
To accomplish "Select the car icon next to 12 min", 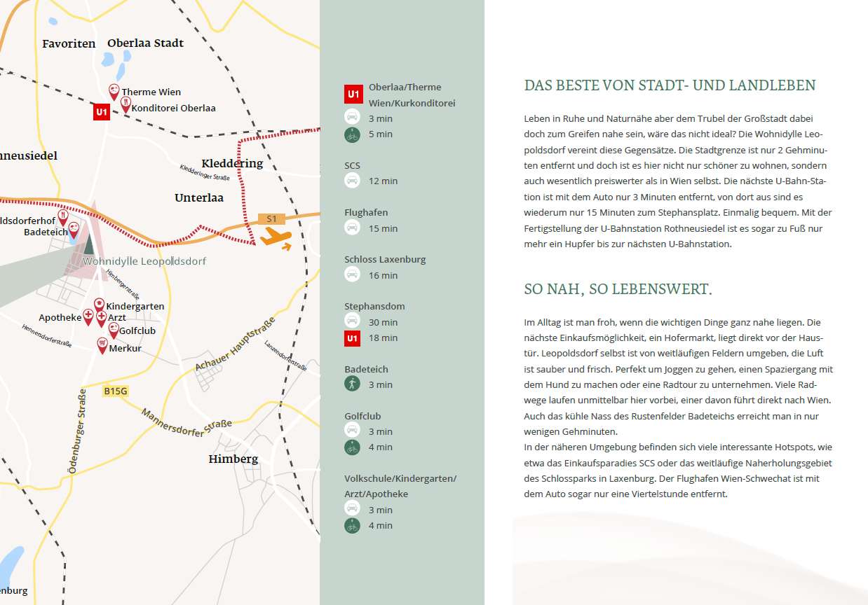I will coord(352,181).
